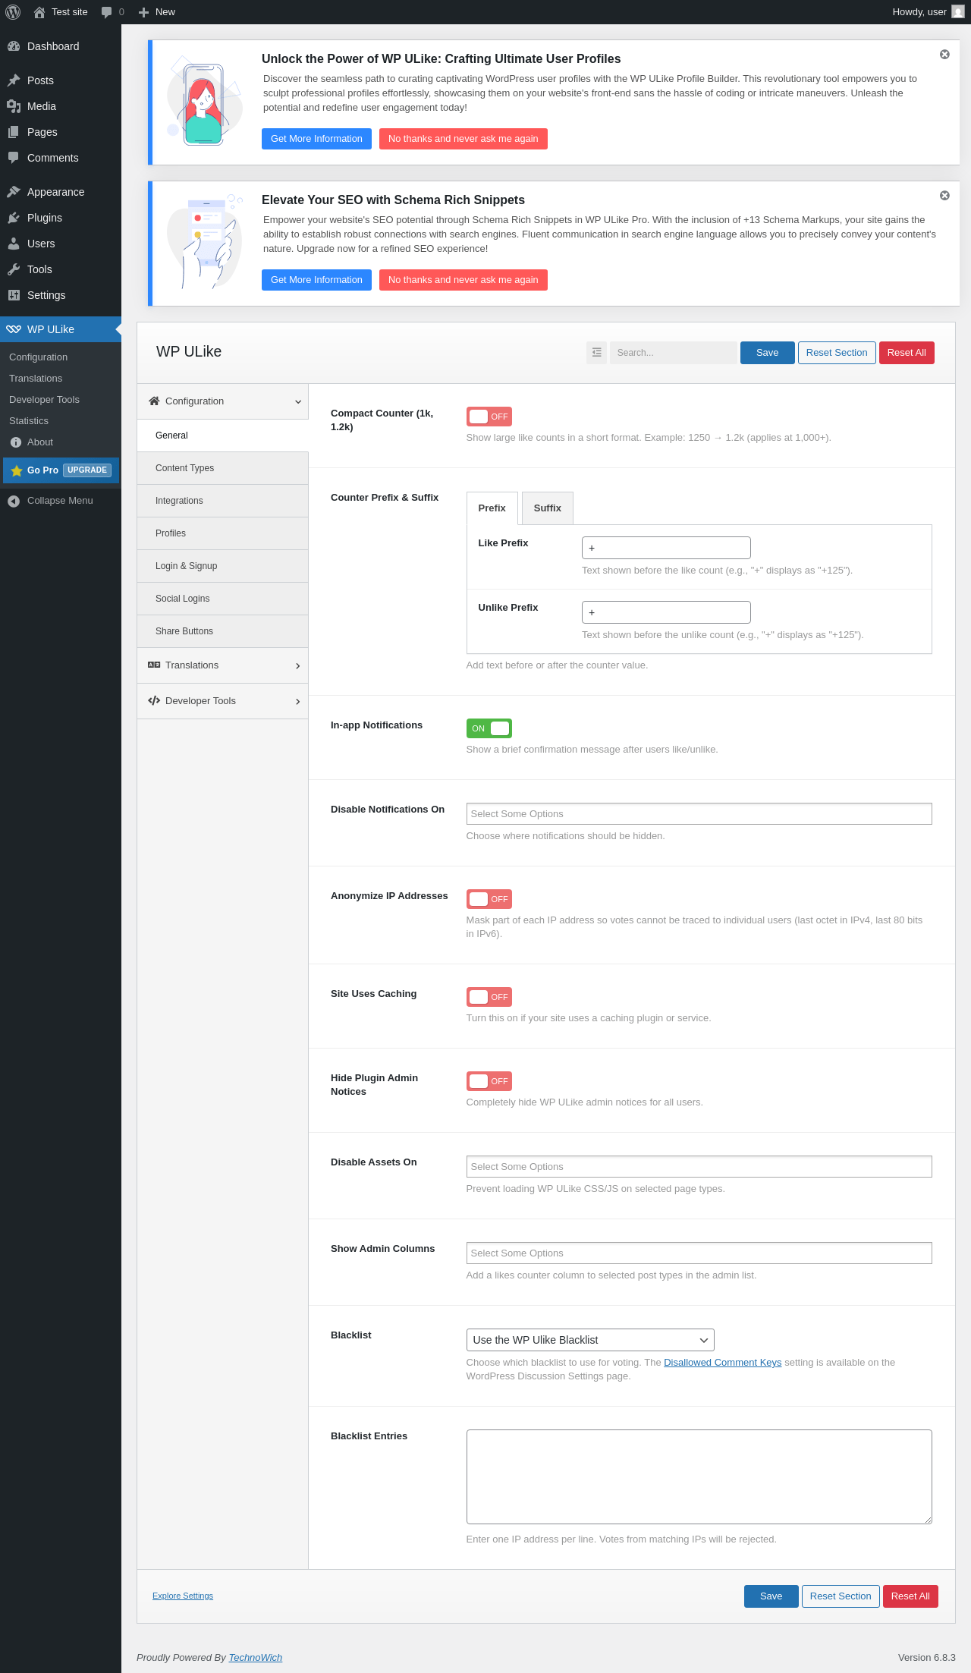
Task: Click the Developer Tools code icon
Action: [154, 701]
